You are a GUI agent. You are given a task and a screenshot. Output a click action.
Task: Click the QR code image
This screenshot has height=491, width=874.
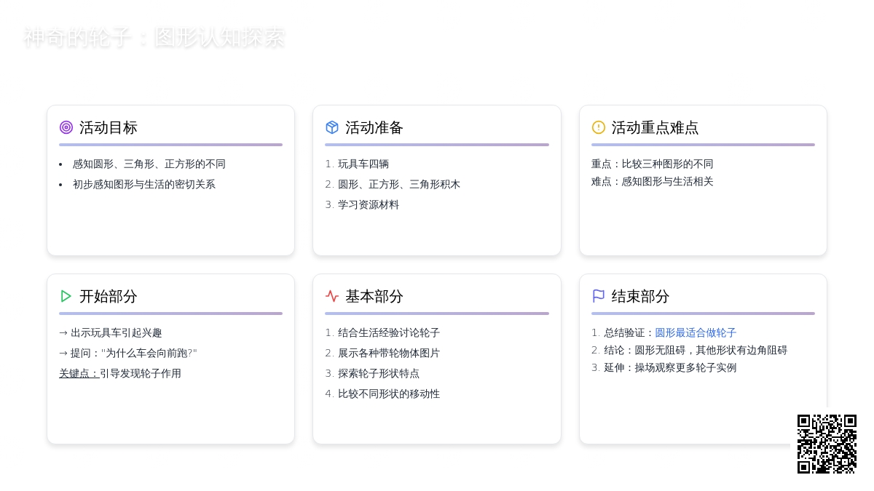click(827, 444)
